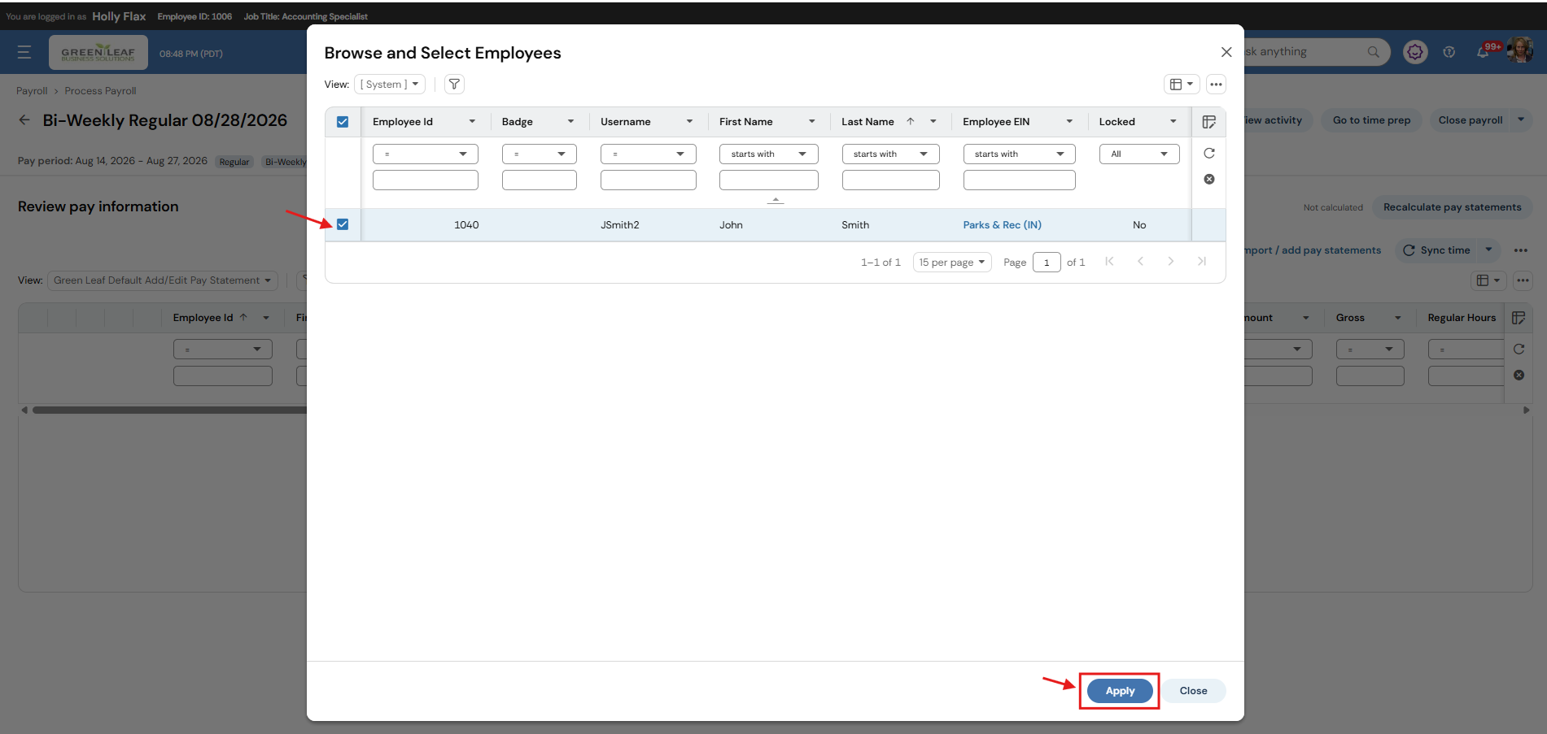
Task: Open the notifications bell with 99+ badge
Action: (1484, 52)
